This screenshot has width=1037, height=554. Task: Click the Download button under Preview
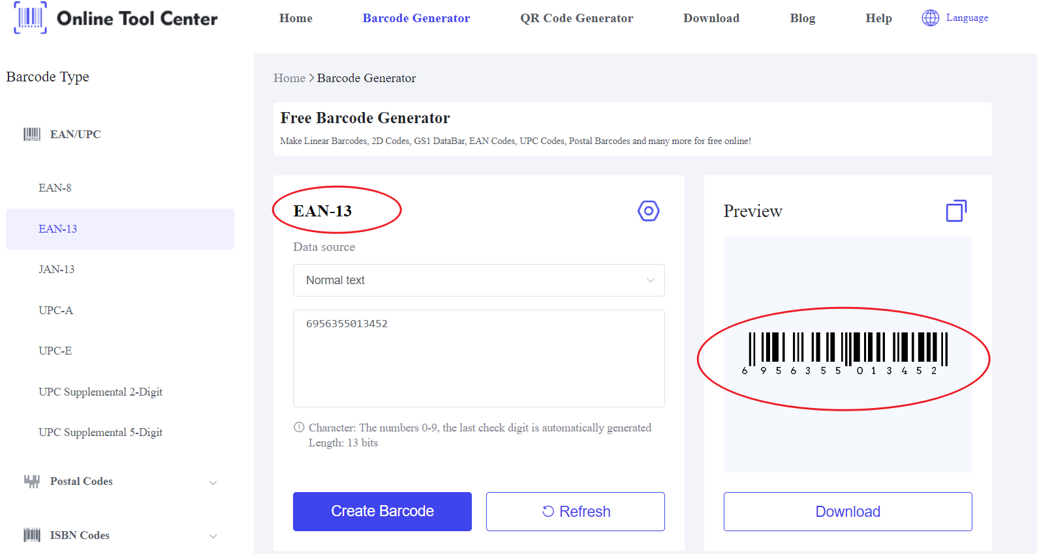(847, 512)
